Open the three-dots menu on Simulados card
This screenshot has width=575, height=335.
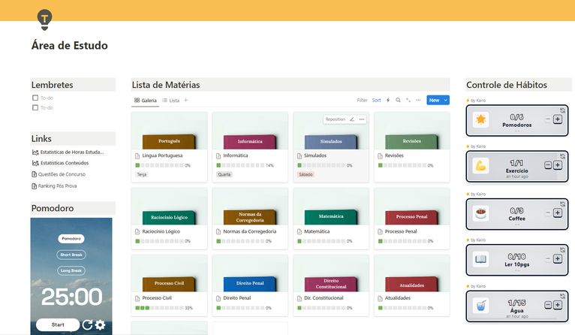[362, 119]
